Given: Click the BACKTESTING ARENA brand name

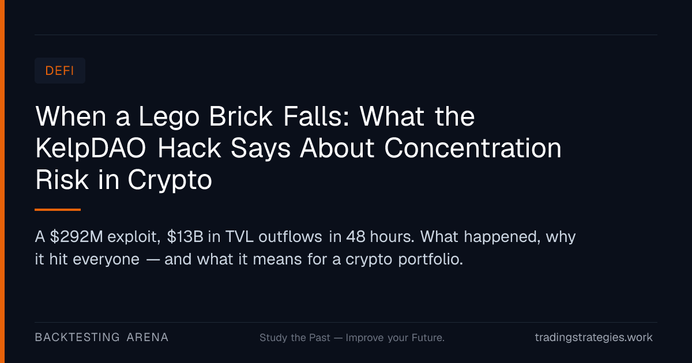Looking at the screenshot, I should pos(101,338).
